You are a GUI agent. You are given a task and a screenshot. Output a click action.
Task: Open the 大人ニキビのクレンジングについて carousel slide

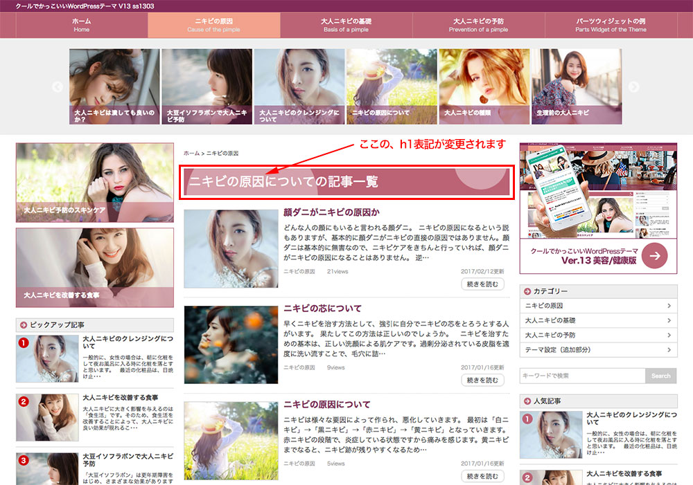pyautogui.click(x=299, y=86)
